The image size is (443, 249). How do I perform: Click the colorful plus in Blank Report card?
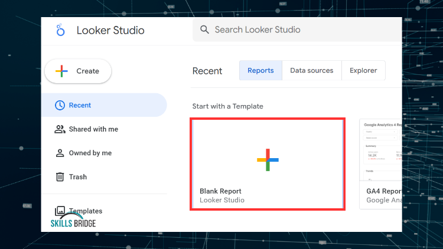click(x=268, y=160)
